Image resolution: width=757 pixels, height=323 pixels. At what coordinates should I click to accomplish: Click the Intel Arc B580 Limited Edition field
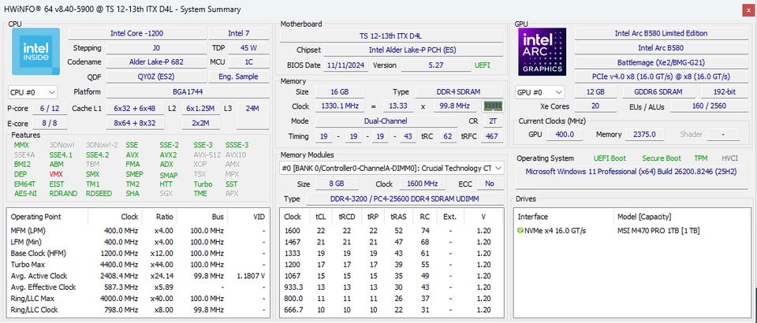pyautogui.click(x=661, y=34)
